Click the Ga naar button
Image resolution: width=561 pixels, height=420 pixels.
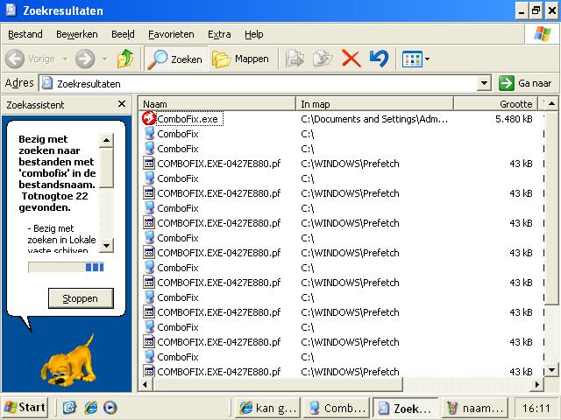pyautogui.click(x=525, y=83)
